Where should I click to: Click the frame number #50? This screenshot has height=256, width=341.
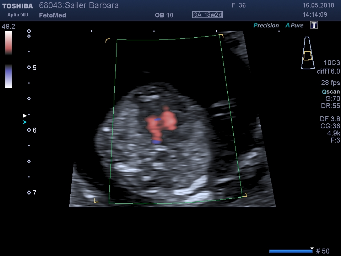tap(323, 251)
